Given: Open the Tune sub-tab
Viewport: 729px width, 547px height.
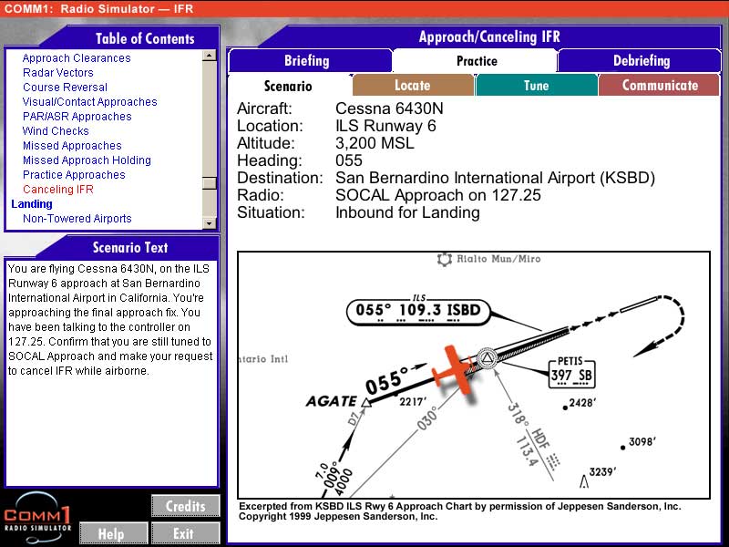Looking at the screenshot, I should (536, 86).
